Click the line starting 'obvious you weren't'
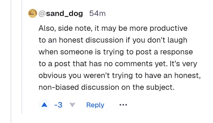Viewport: 213px width, 123px height. [120, 76]
